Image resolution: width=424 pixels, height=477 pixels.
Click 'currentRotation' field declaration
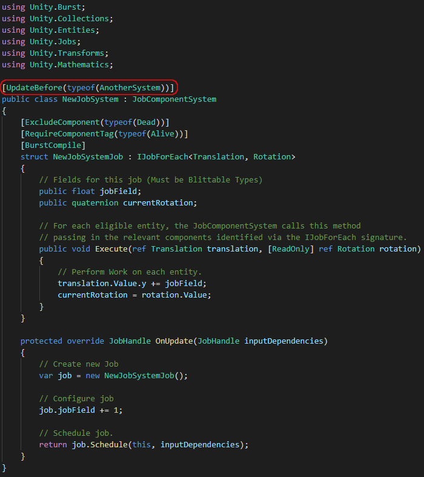tap(158, 203)
